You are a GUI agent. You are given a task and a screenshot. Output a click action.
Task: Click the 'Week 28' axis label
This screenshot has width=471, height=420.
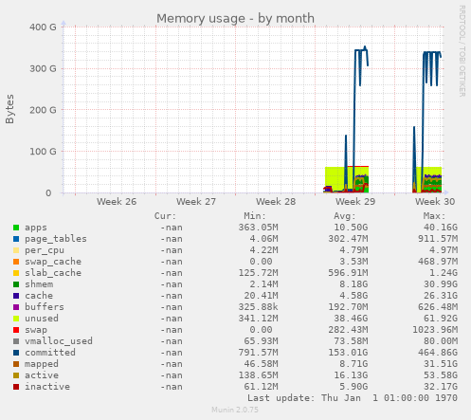(x=276, y=202)
